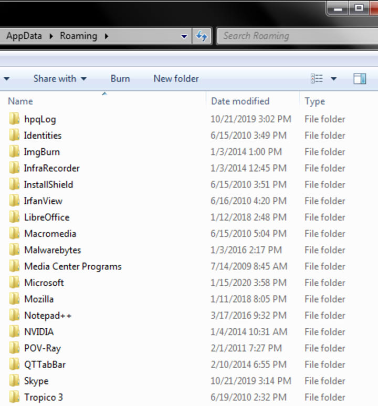The image size is (378, 406).
Task: Click the Notepad++ folder icon
Action: click(14, 315)
